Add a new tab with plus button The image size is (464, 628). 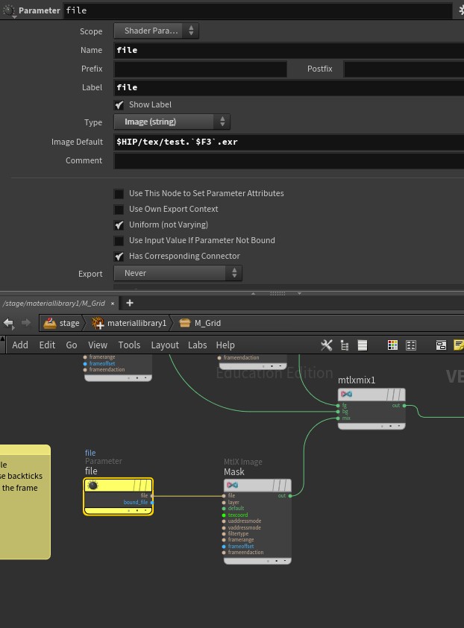tap(129, 303)
